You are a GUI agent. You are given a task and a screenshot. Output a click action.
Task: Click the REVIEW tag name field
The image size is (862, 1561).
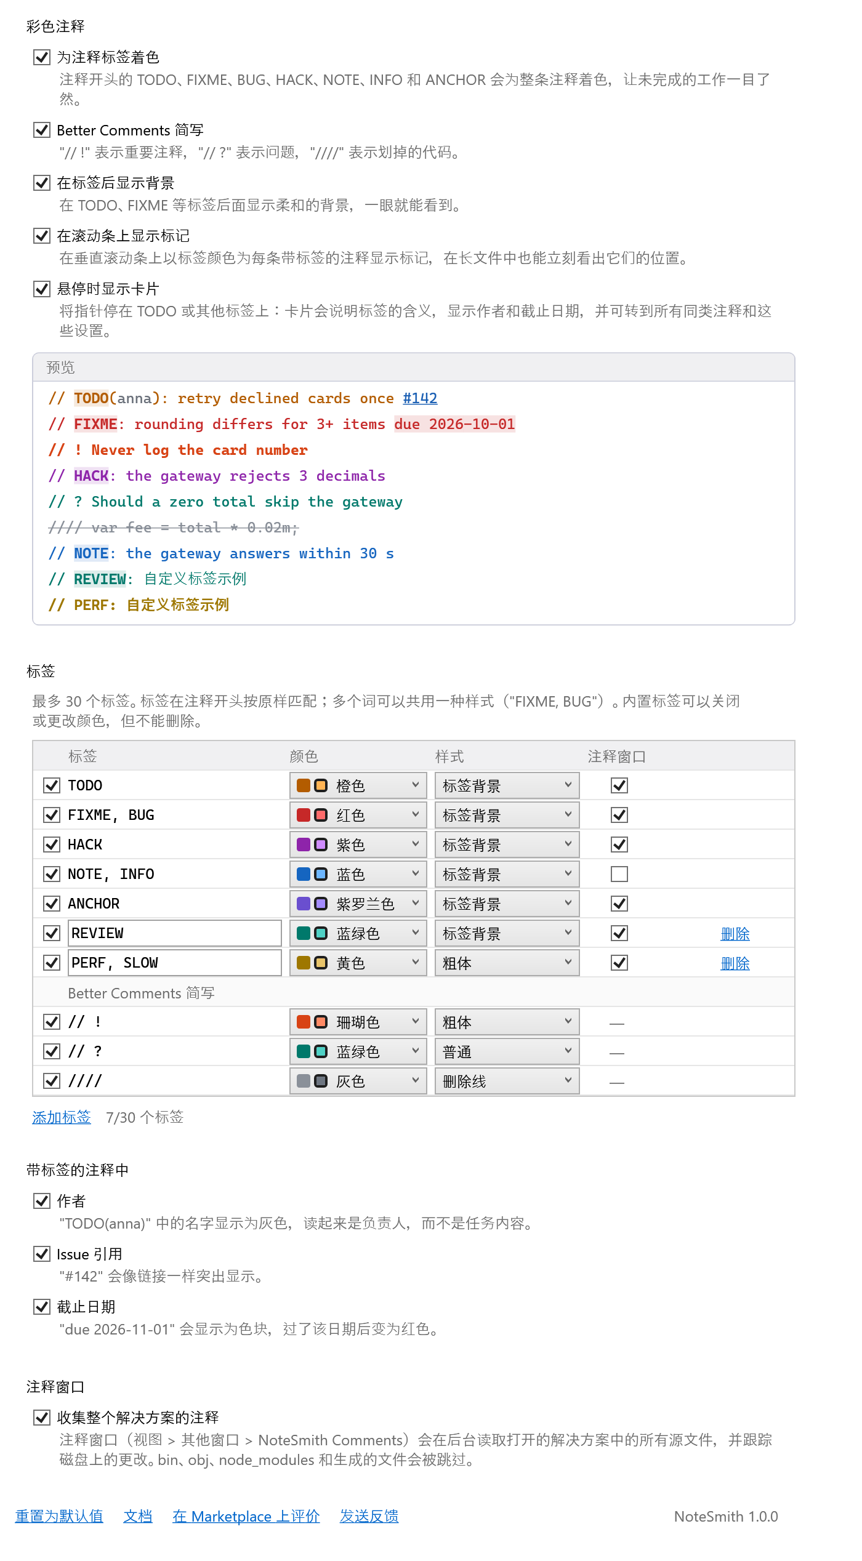[175, 933]
